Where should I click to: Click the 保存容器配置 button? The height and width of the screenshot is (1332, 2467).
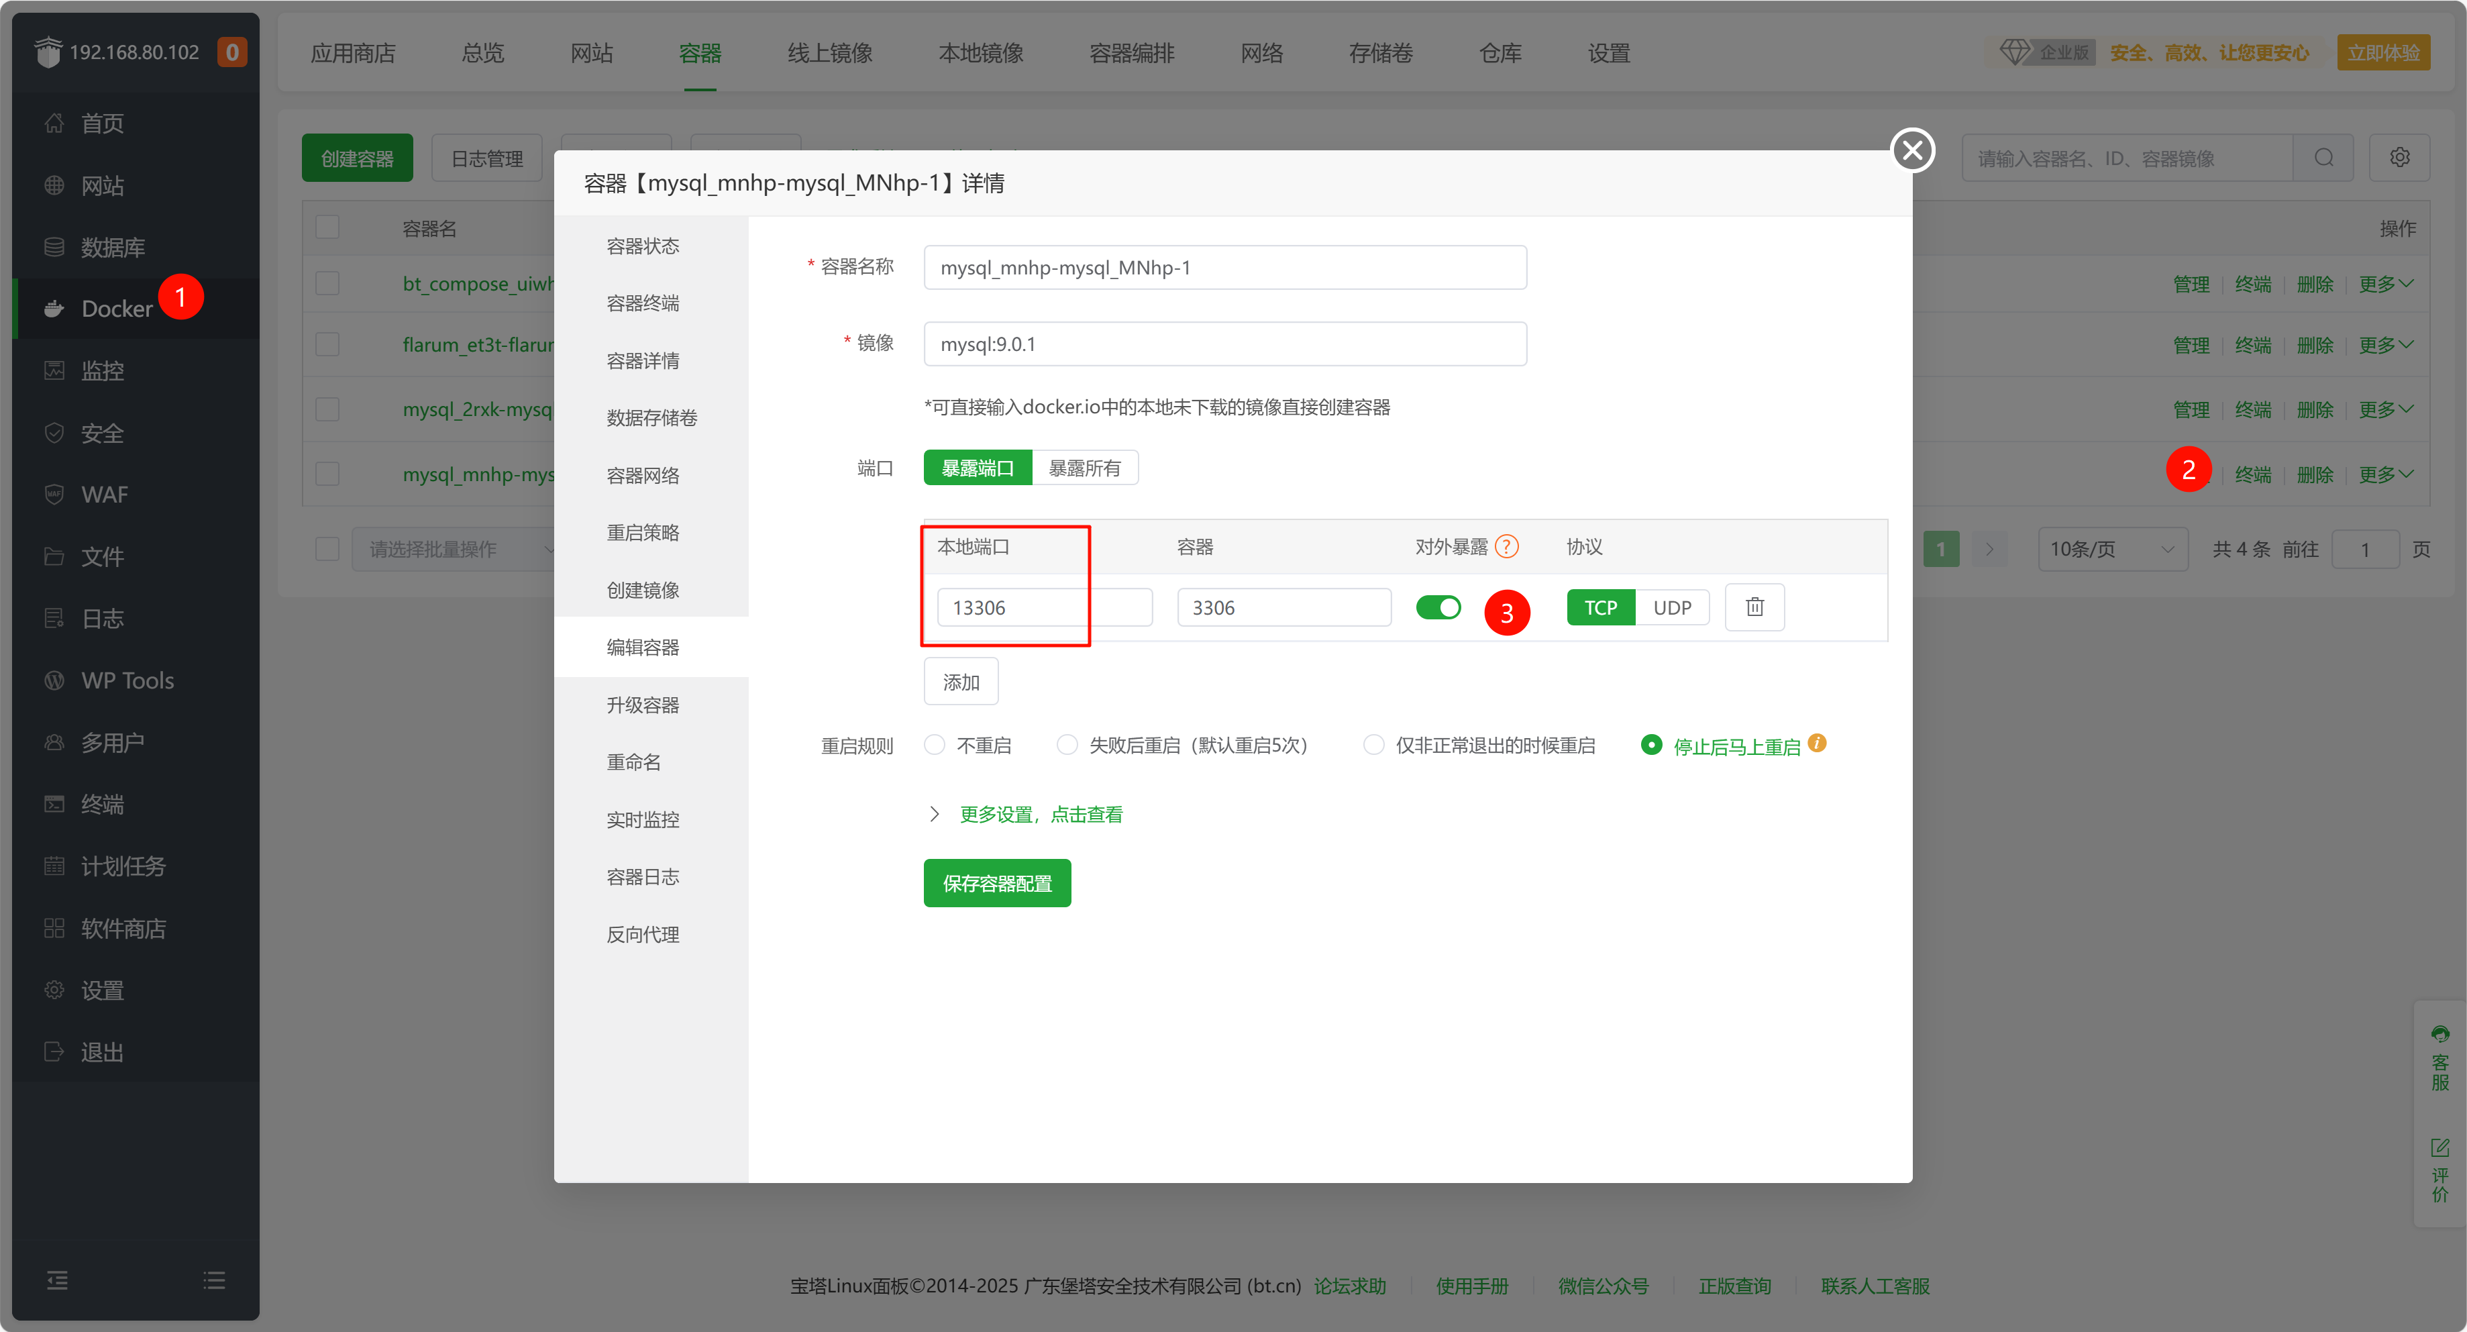[x=996, y=883]
